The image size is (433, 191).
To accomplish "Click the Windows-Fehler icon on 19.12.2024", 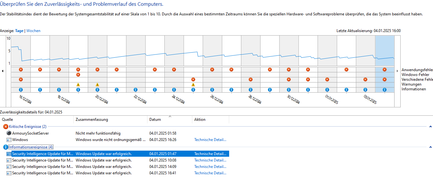I will click(78, 75).
